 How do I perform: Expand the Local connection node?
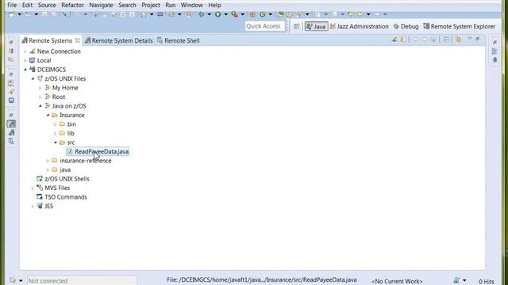click(x=25, y=60)
